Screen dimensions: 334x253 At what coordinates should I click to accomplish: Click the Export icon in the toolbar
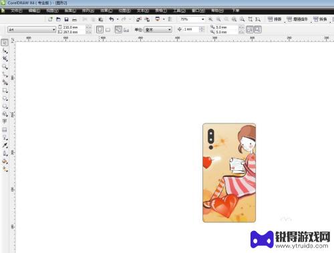[147, 19]
